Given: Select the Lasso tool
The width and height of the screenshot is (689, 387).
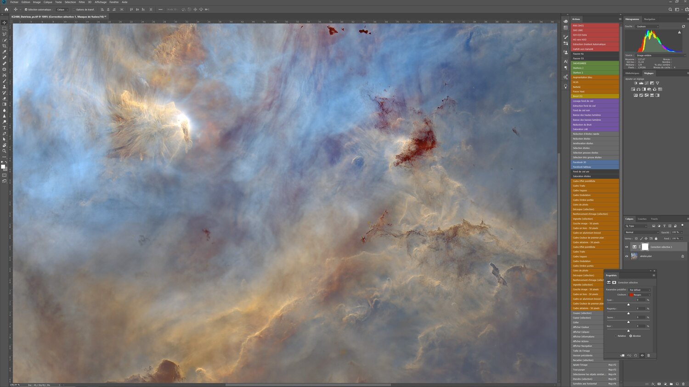Looking at the screenshot, I should 5,34.
